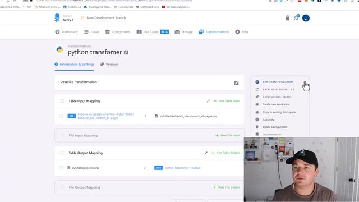Delete Configuration
The image size is (359, 202).
[275, 127]
